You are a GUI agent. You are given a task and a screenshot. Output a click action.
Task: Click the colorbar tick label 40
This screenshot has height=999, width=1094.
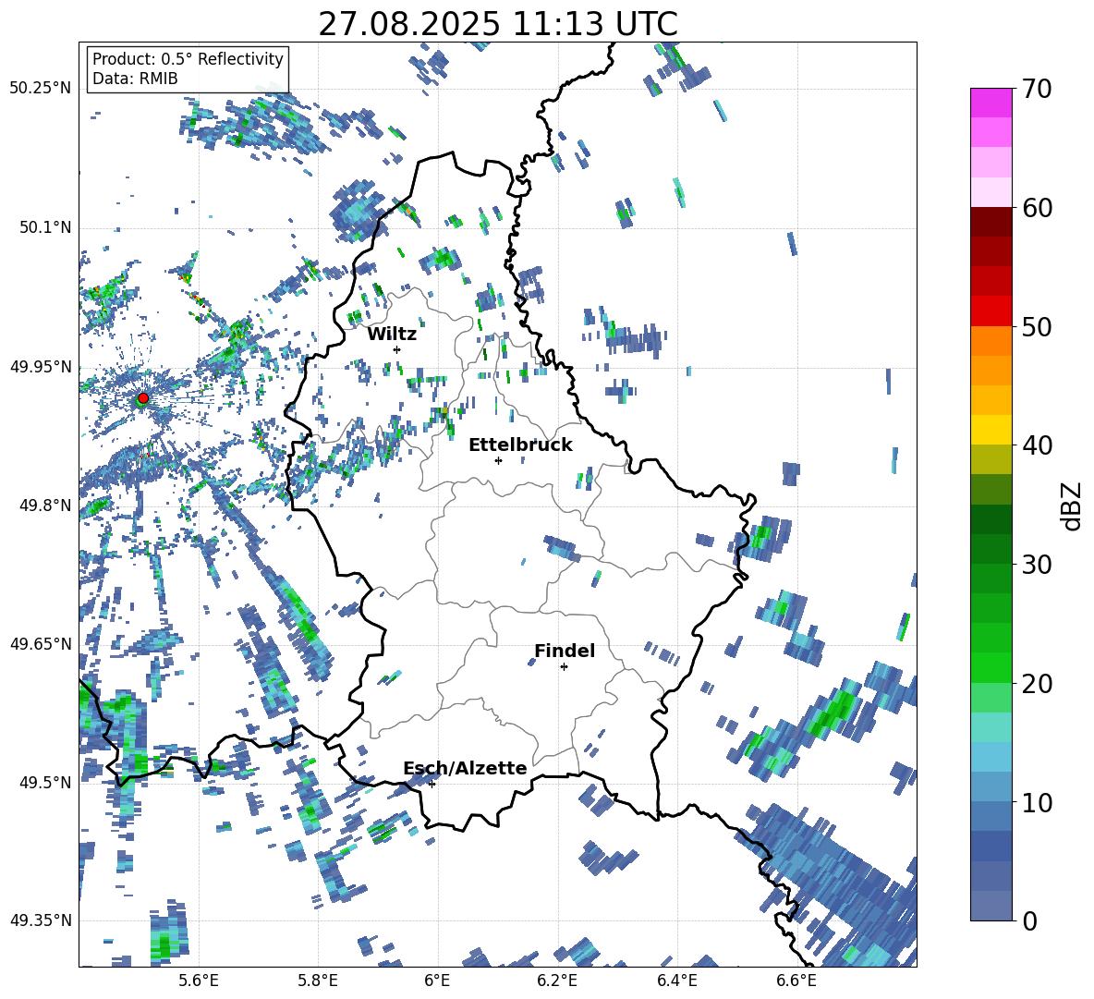click(1037, 445)
